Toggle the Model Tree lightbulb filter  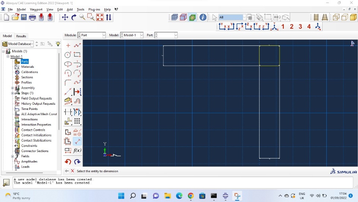(58, 44)
